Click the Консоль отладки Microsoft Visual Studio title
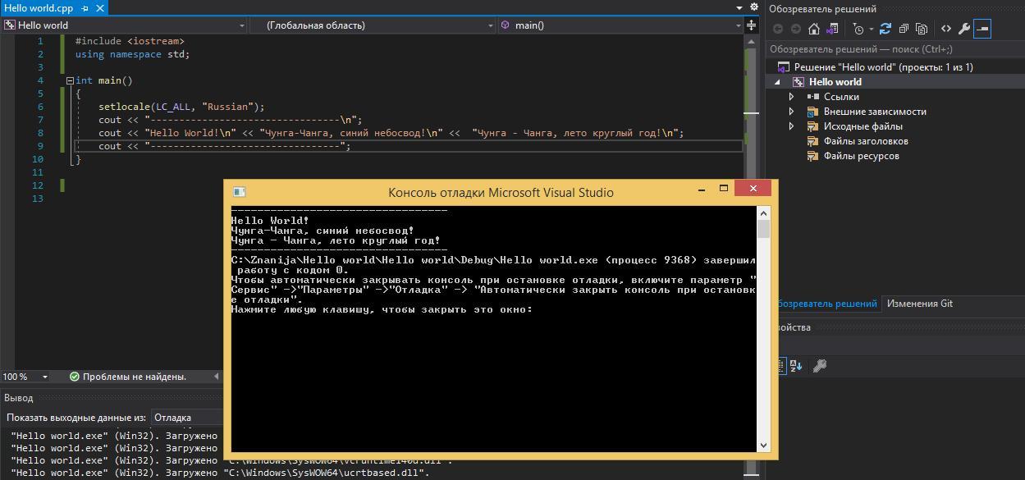1025x480 pixels. (501, 193)
